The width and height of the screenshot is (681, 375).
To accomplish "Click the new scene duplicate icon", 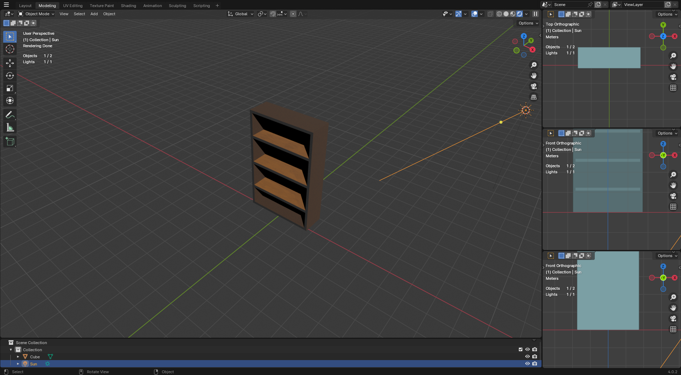I will 598,5.
